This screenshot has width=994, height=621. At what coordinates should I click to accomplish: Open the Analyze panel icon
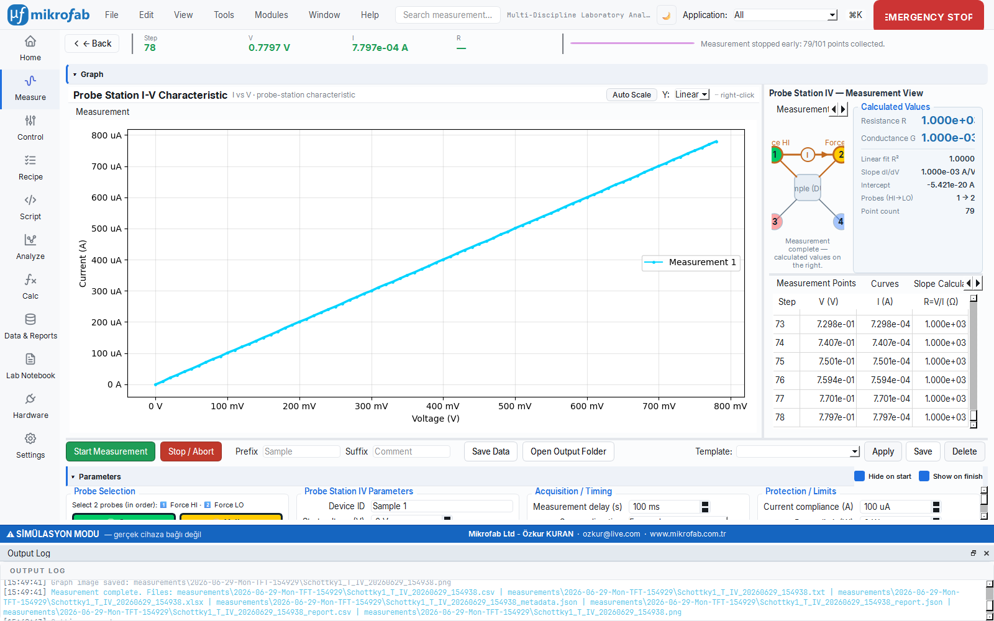point(30,240)
